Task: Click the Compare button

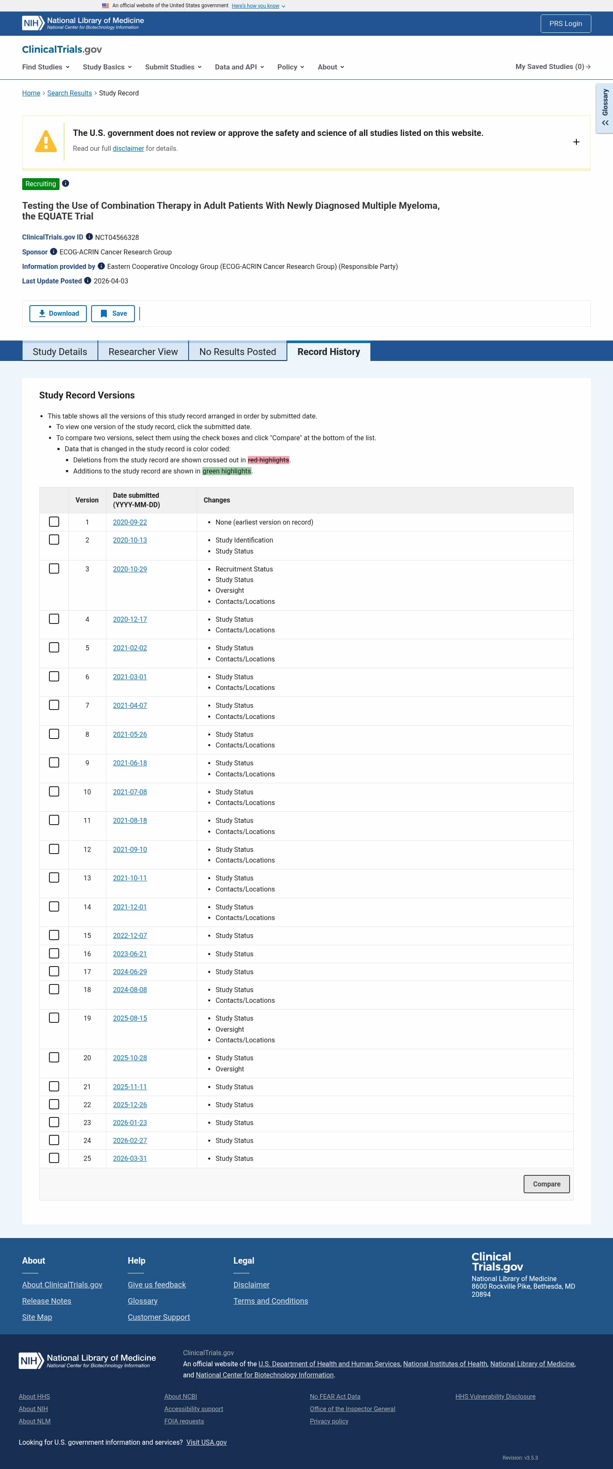Action: [546, 1184]
